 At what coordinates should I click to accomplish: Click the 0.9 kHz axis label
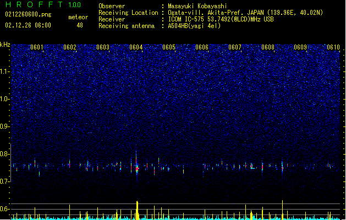pyautogui.click(x=4, y=127)
